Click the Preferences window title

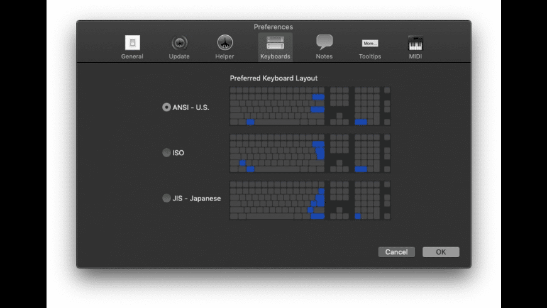(273, 27)
